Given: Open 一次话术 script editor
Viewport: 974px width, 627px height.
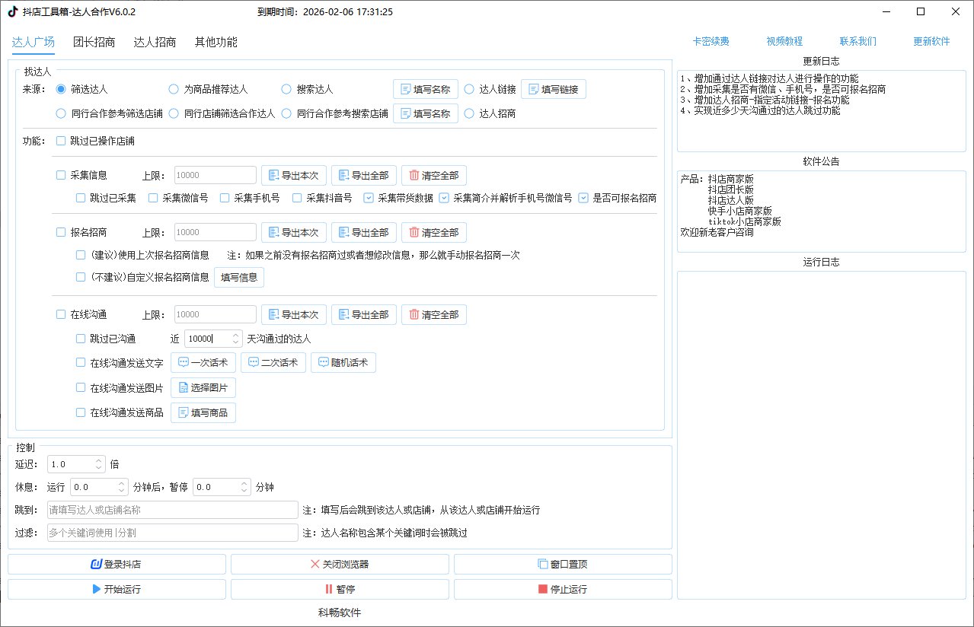Looking at the screenshot, I should 203,362.
